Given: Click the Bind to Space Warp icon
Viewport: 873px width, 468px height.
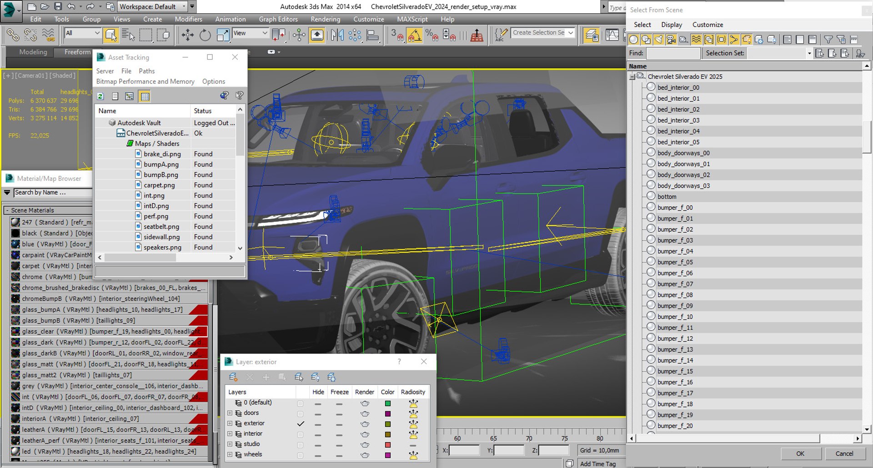Looking at the screenshot, I should pyautogui.click(x=48, y=35).
